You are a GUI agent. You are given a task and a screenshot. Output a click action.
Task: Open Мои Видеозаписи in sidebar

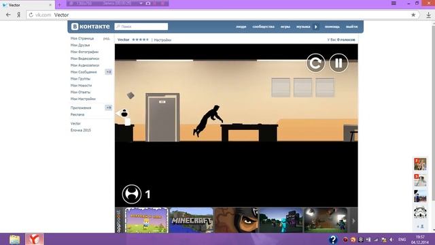click(x=85, y=59)
